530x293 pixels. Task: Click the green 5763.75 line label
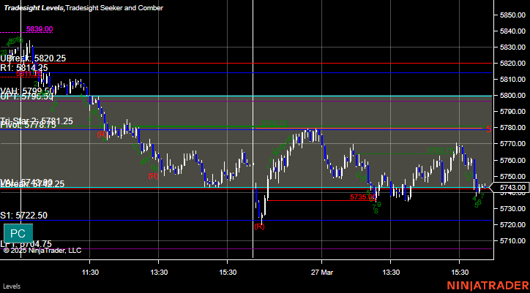[441, 151]
